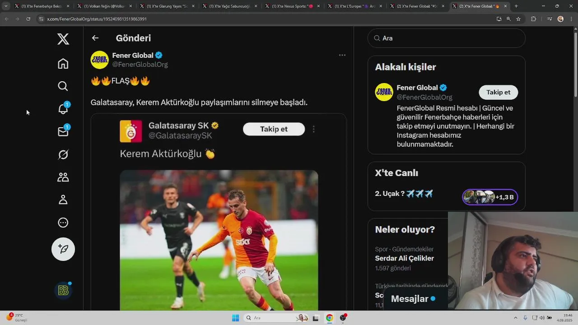Viewport: 578px width, 325px height.
Task: Open Fener Global avatar in Alakalı kişiler
Action: 384,92
